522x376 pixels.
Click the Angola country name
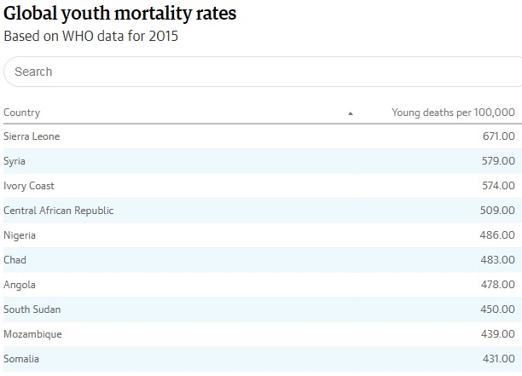(20, 285)
